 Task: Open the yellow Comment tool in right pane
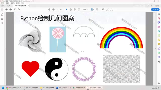point(159,44)
